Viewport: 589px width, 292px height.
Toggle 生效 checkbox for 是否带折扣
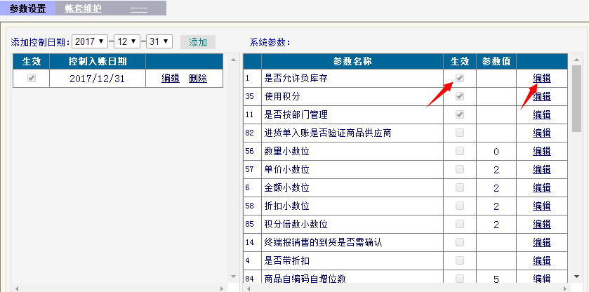(x=459, y=260)
